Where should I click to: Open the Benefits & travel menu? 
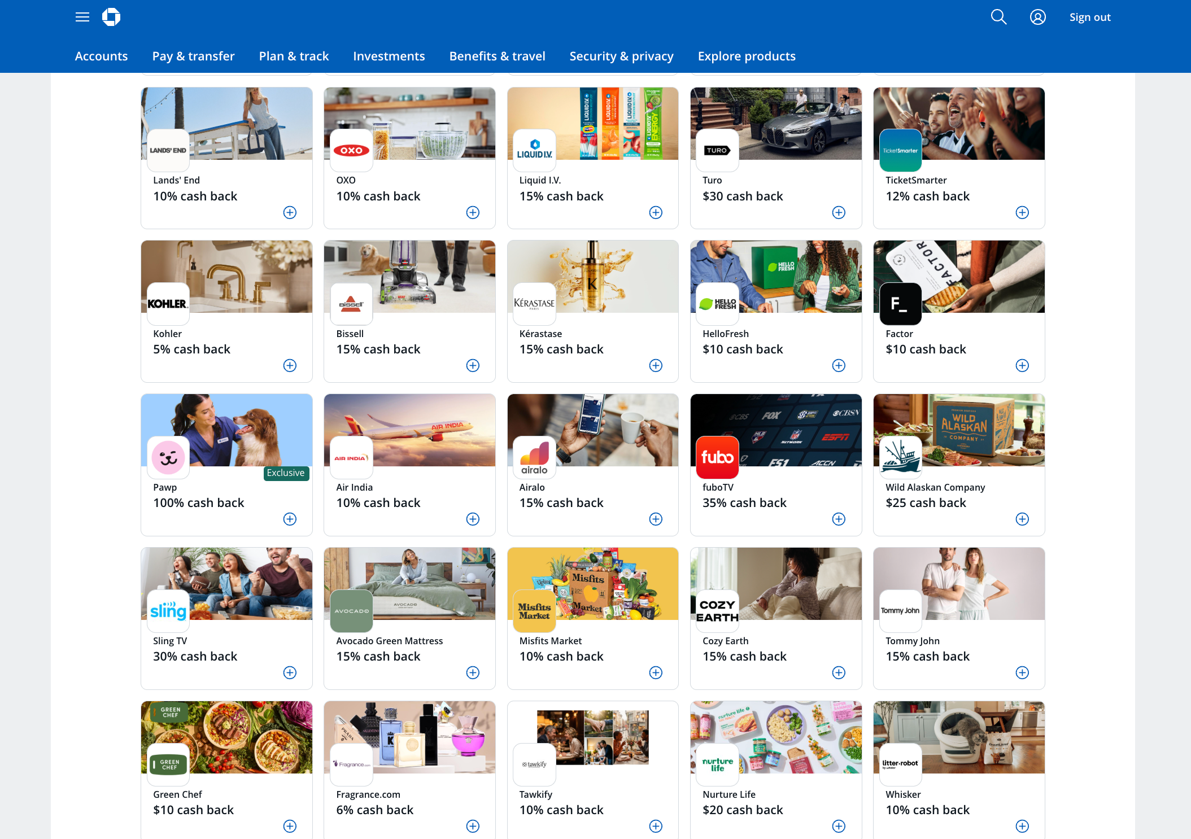[497, 56]
